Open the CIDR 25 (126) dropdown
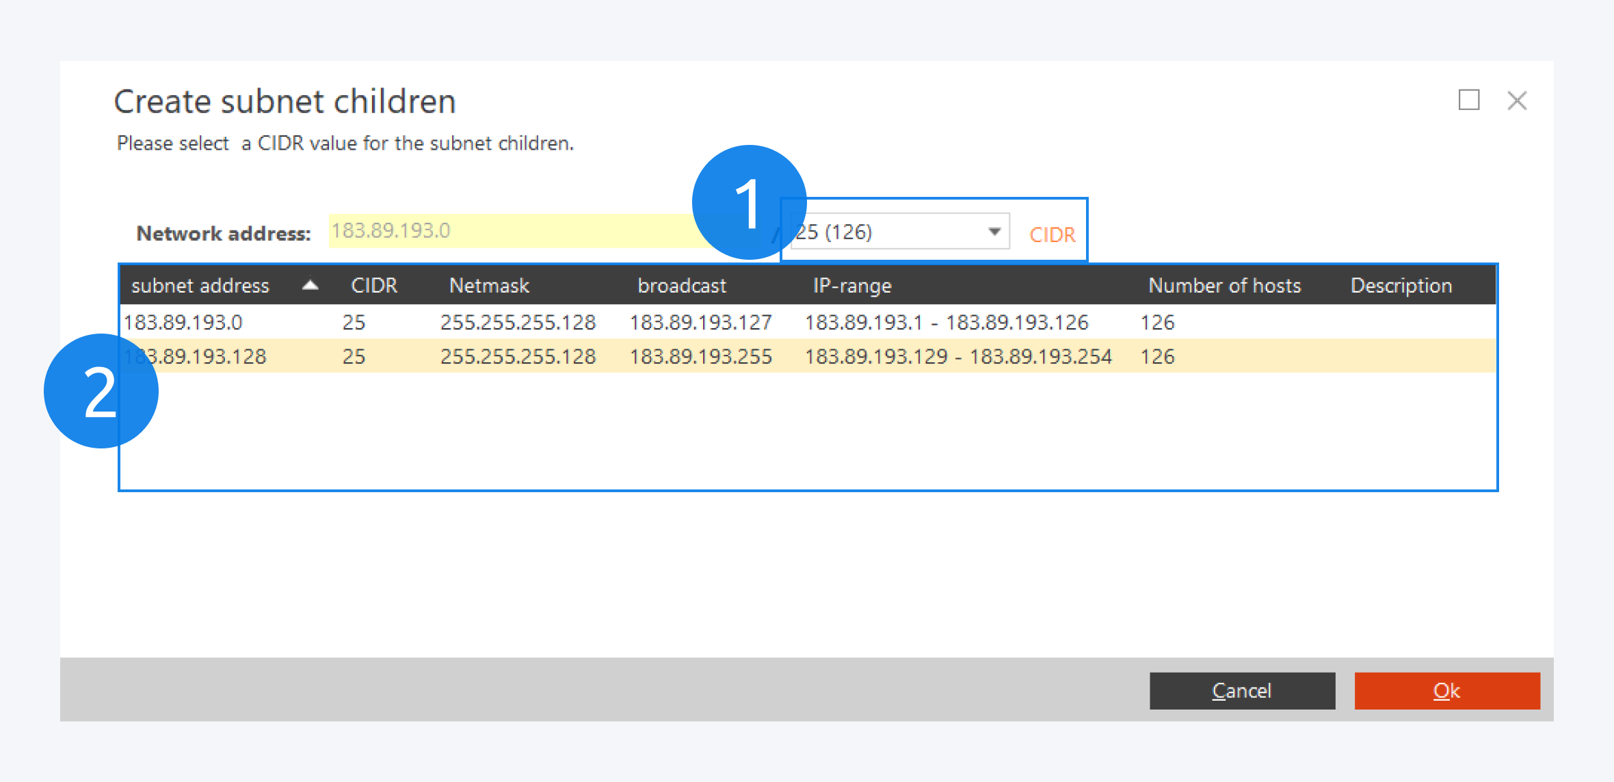 [x=994, y=232]
